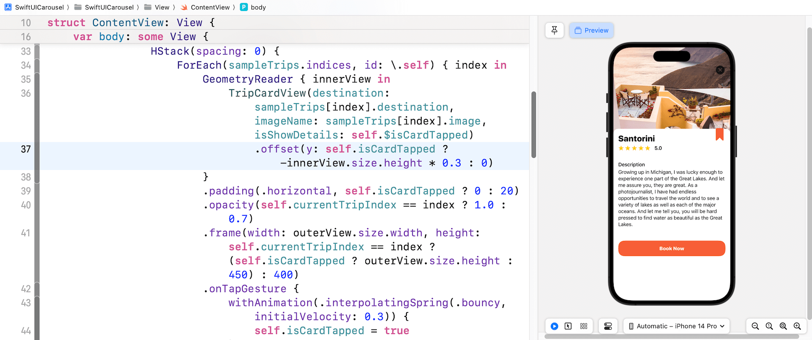Click the Preview button in the canvas
Screen dimensions: 812x340
pos(591,30)
